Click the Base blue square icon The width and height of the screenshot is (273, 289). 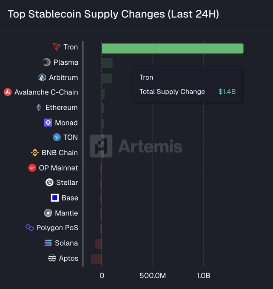[x=54, y=197]
